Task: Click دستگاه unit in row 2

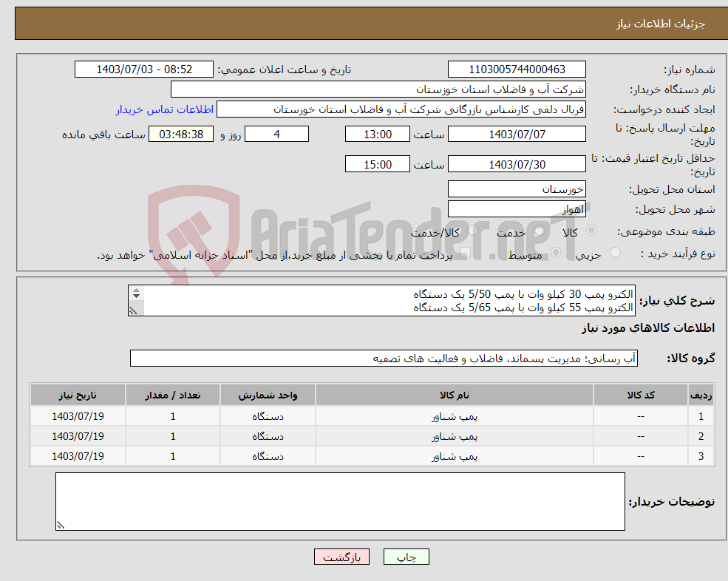Action: point(268,437)
